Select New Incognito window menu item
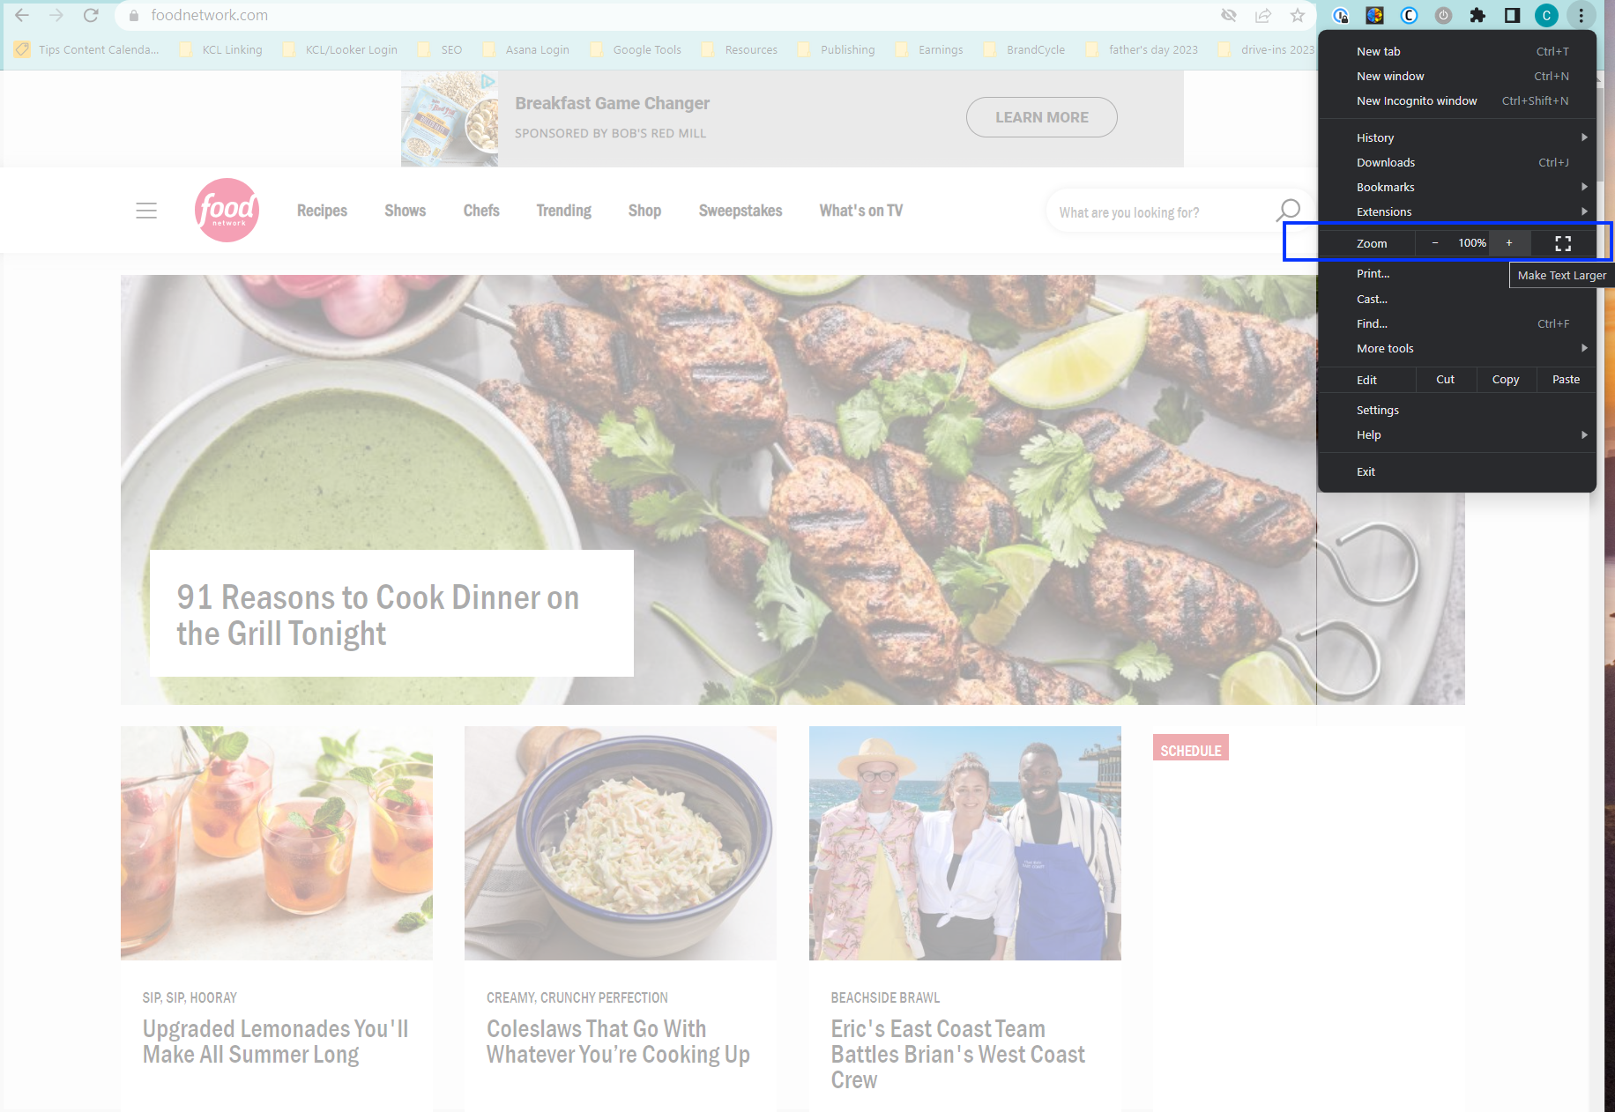 pos(1417,100)
